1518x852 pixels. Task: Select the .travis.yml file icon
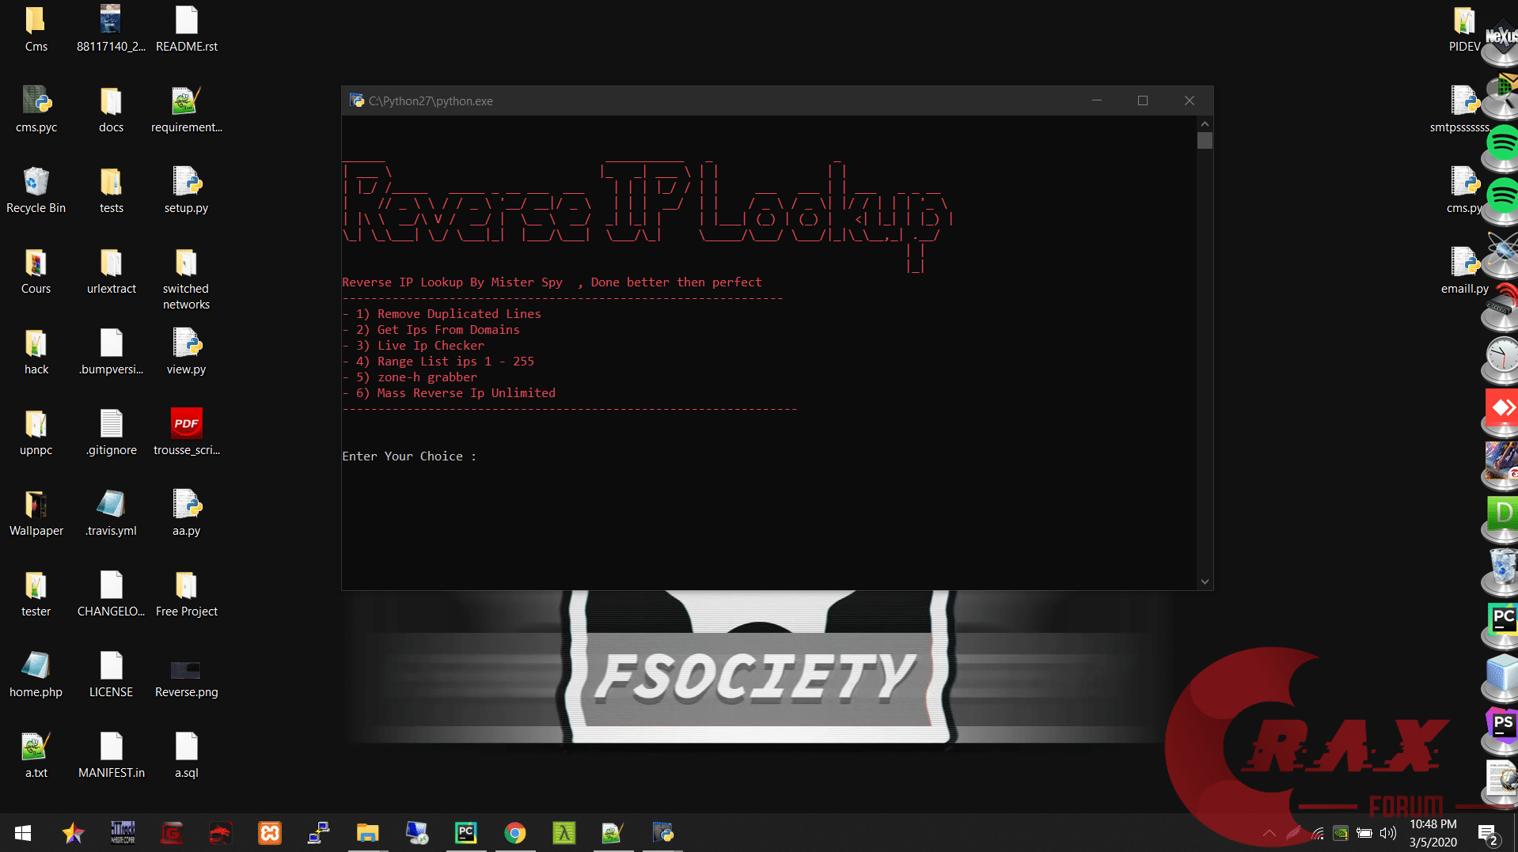(111, 513)
